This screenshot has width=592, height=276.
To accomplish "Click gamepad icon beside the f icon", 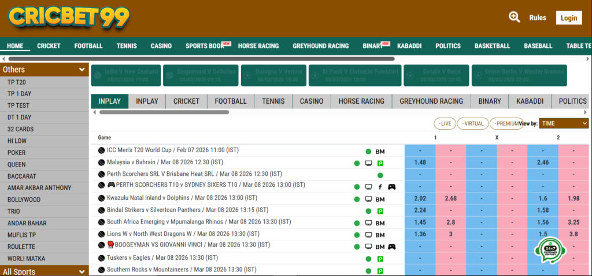I will click(392, 187).
